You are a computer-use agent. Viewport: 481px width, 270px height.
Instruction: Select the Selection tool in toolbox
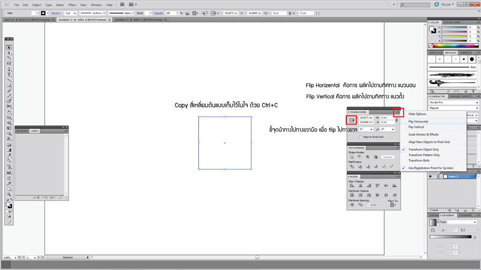pyautogui.click(x=9, y=47)
